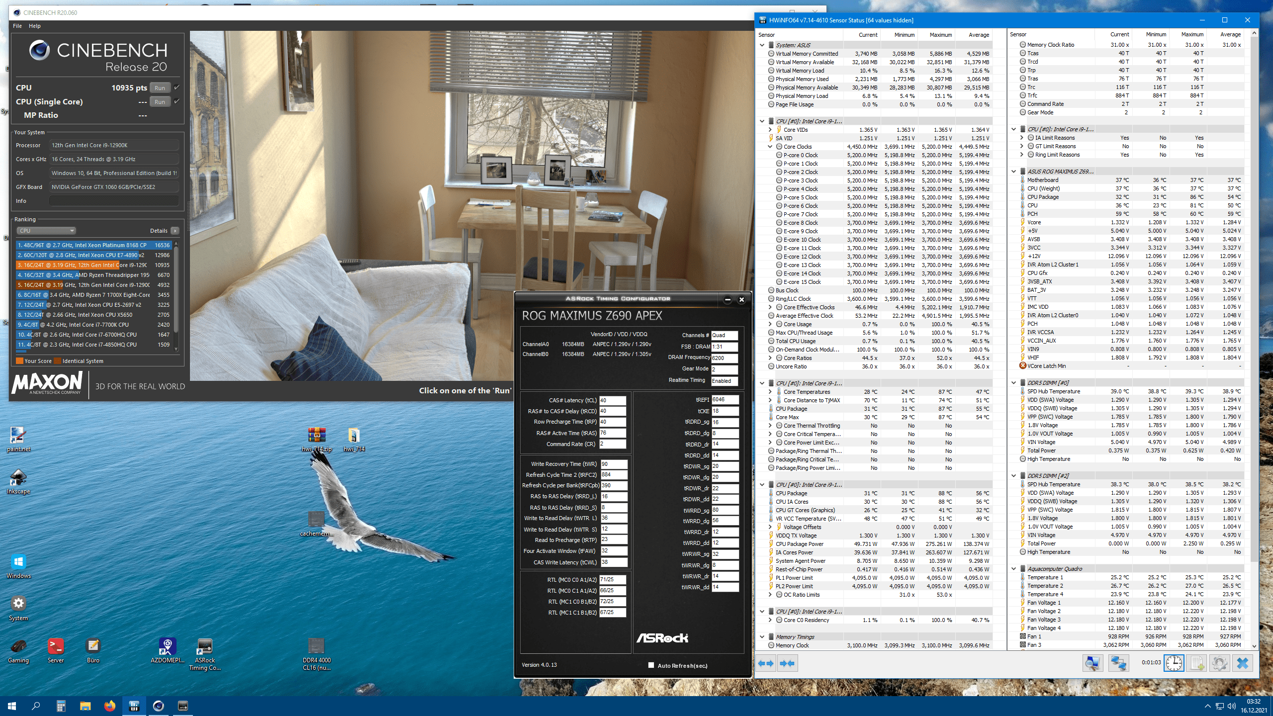The height and width of the screenshot is (716, 1273).
Task: Open Windows Start menu
Action: click(x=12, y=706)
